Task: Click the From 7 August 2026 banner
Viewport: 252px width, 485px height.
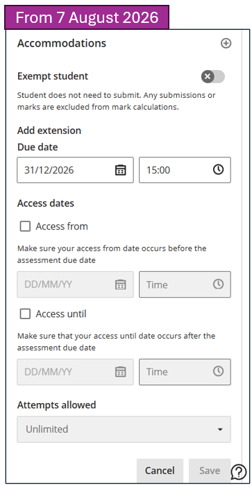Action: point(87,17)
